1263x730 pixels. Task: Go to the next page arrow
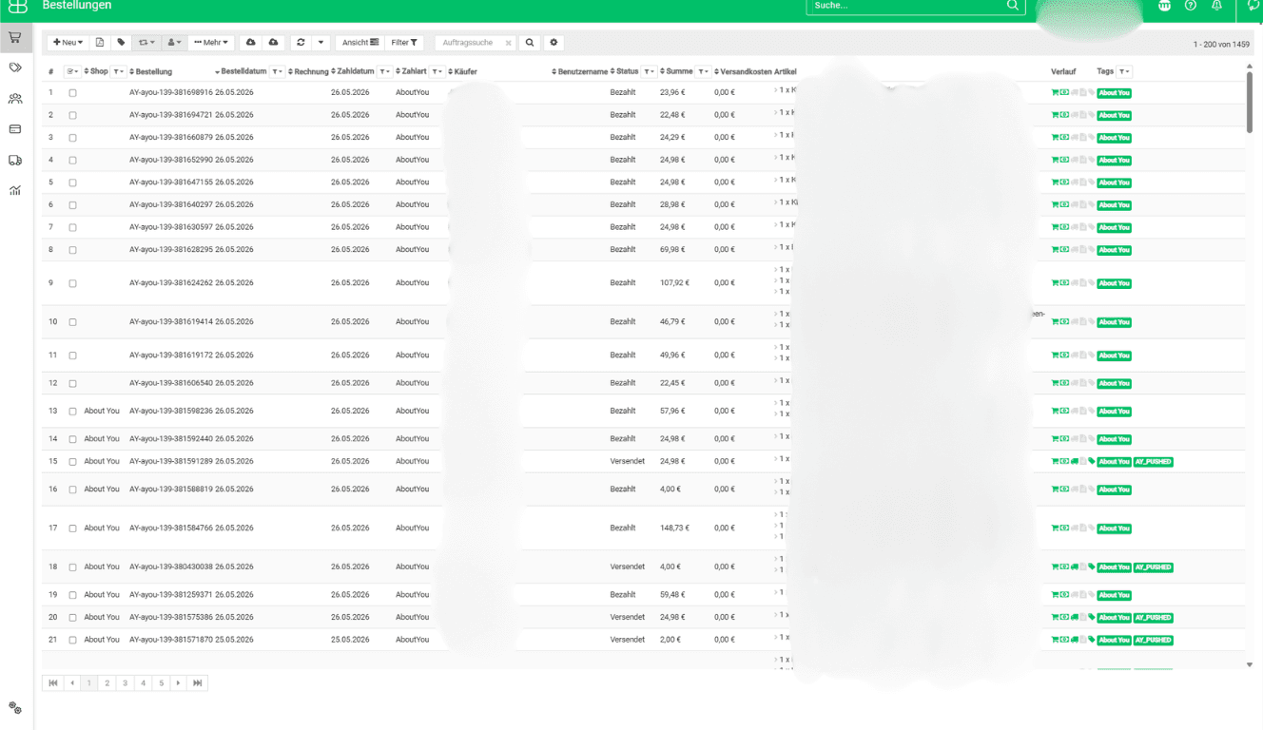179,682
